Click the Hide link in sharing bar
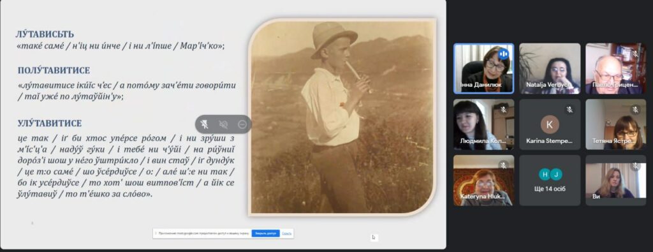The width and height of the screenshot is (653, 252). point(286,233)
